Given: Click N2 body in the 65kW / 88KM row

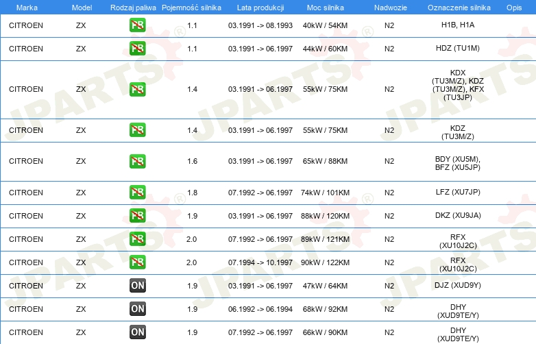Looking at the screenshot, I should coord(389,161).
